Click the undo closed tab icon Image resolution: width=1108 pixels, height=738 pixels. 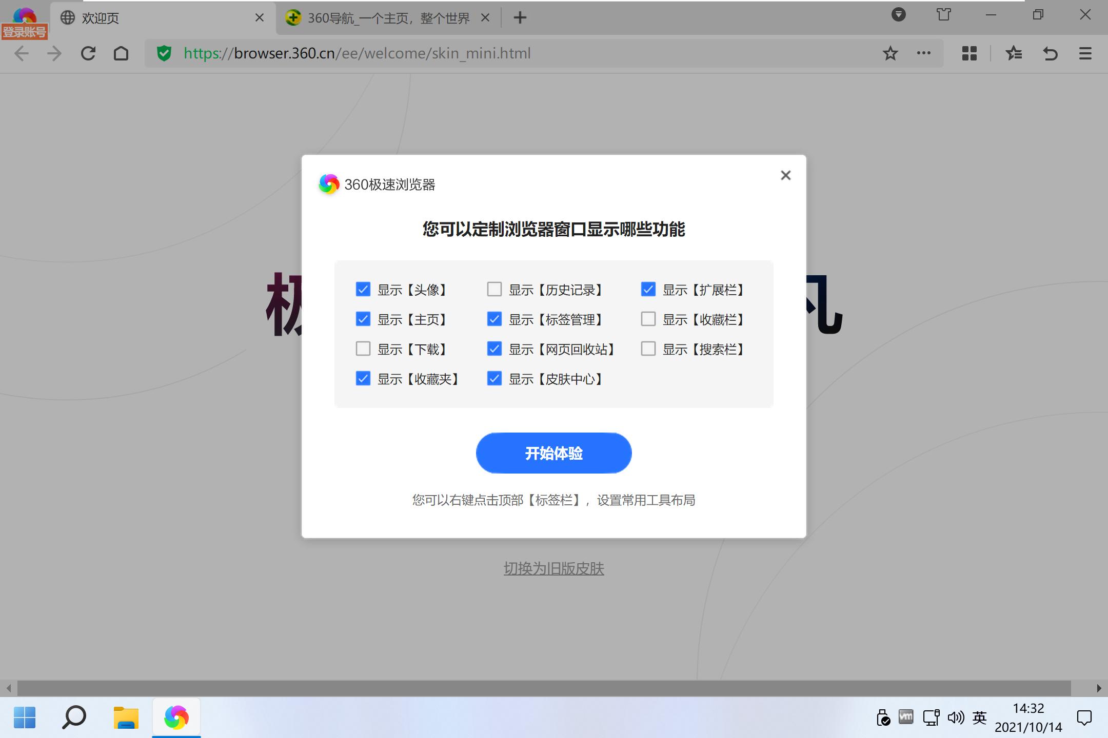tap(1050, 53)
